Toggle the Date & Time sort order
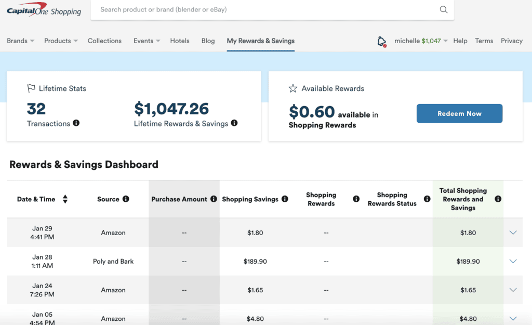 (65, 199)
